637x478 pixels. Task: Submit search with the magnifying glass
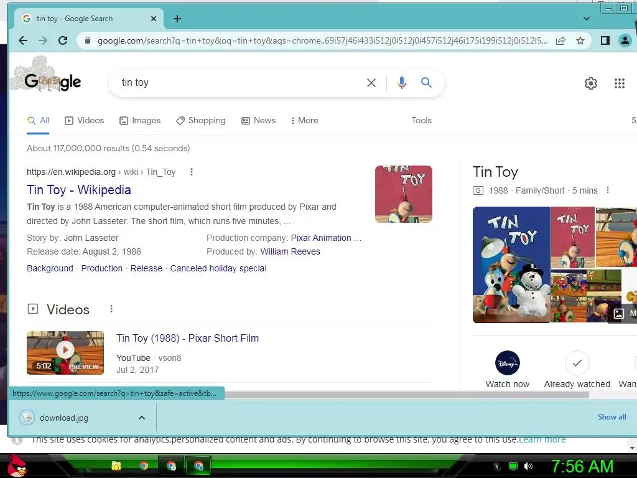[426, 83]
